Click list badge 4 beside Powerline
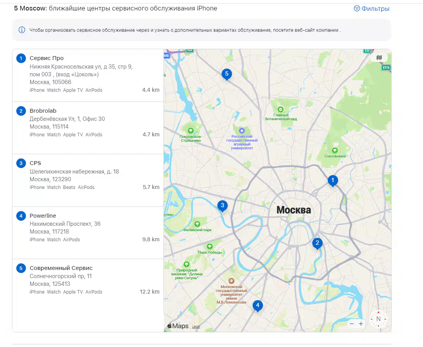The height and width of the screenshot is (347, 423). pyautogui.click(x=21, y=216)
